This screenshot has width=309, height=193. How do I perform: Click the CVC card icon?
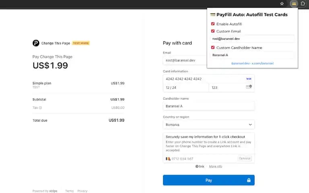[x=249, y=87]
